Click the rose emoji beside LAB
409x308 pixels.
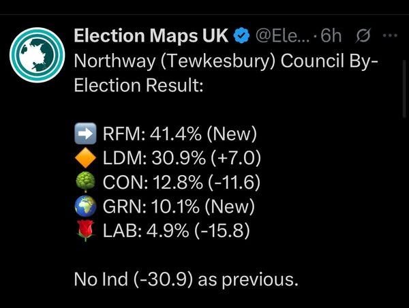pos(85,232)
